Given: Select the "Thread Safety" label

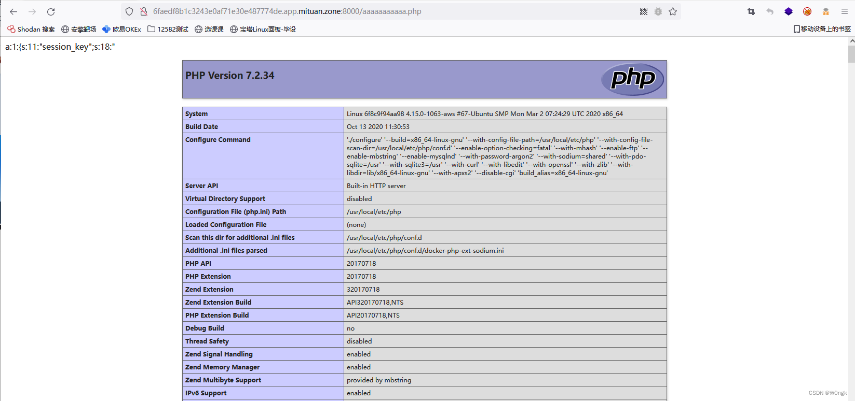Looking at the screenshot, I should pos(207,341).
